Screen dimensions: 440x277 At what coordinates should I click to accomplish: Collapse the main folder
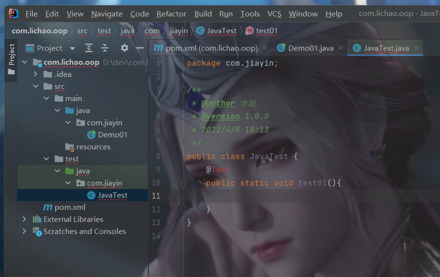pyautogui.click(x=46, y=98)
